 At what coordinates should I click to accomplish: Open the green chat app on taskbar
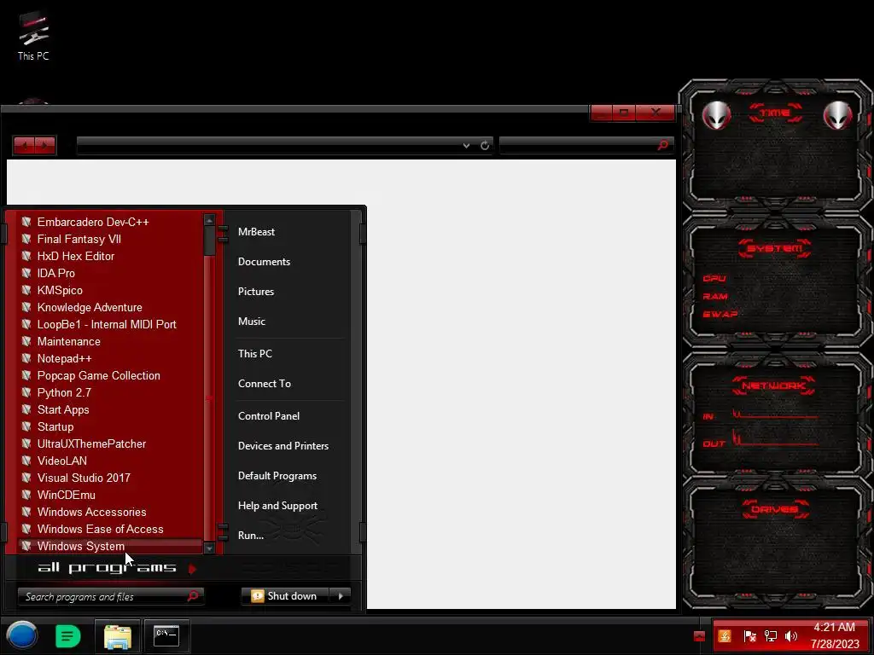pos(68,636)
